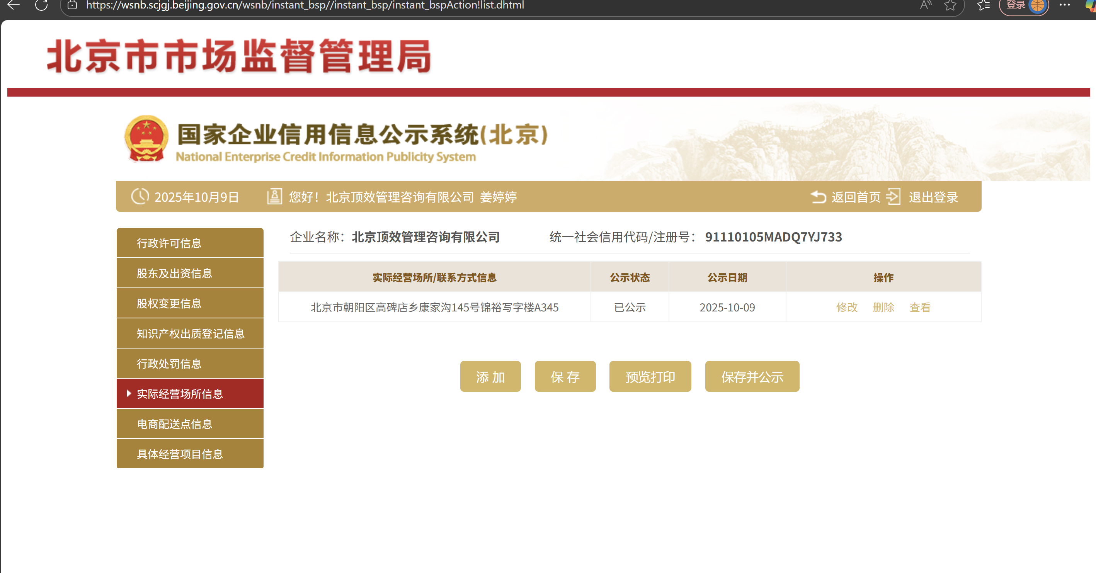Image resolution: width=1096 pixels, height=573 pixels.
Task: Click the site info lock icon
Action: point(72,5)
